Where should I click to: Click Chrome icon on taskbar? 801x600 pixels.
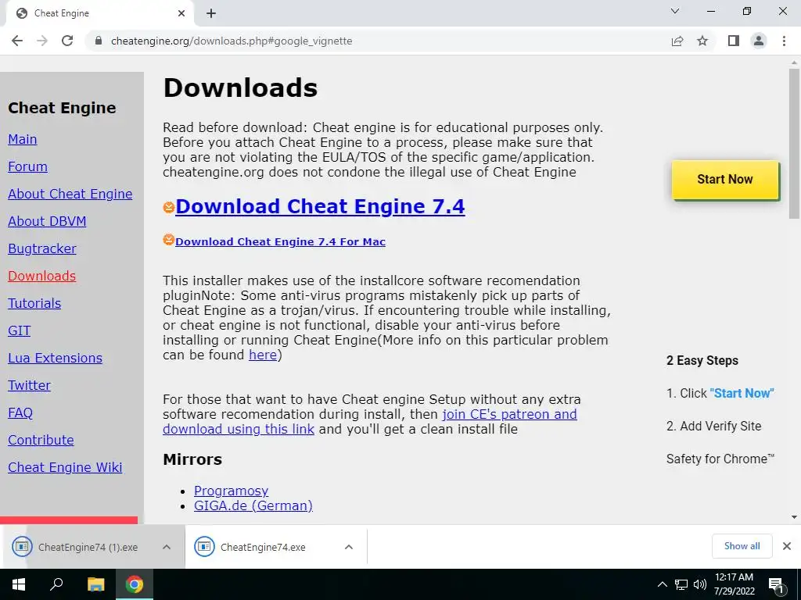coord(135,584)
